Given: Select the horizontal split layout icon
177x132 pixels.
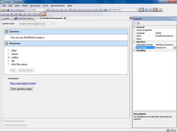Looking at the screenshot, I should [x=146, y=10].
